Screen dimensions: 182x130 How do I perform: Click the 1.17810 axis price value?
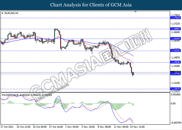pos(175,15)
